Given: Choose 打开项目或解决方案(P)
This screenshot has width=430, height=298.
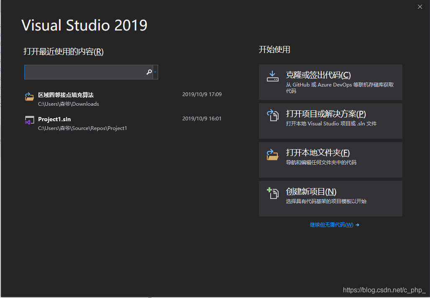Looking at the screenshot, I should 330,121.
